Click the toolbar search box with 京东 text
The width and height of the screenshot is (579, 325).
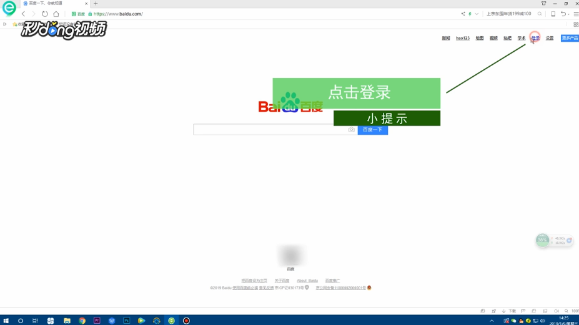tap(509, 14)
